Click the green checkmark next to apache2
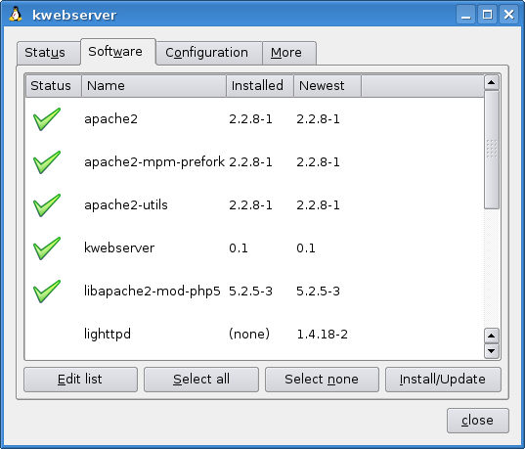Screen dimensions: 525x449 [47, 119]
